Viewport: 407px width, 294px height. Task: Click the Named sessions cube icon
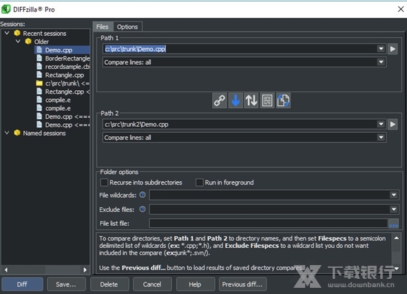[17, 133]
